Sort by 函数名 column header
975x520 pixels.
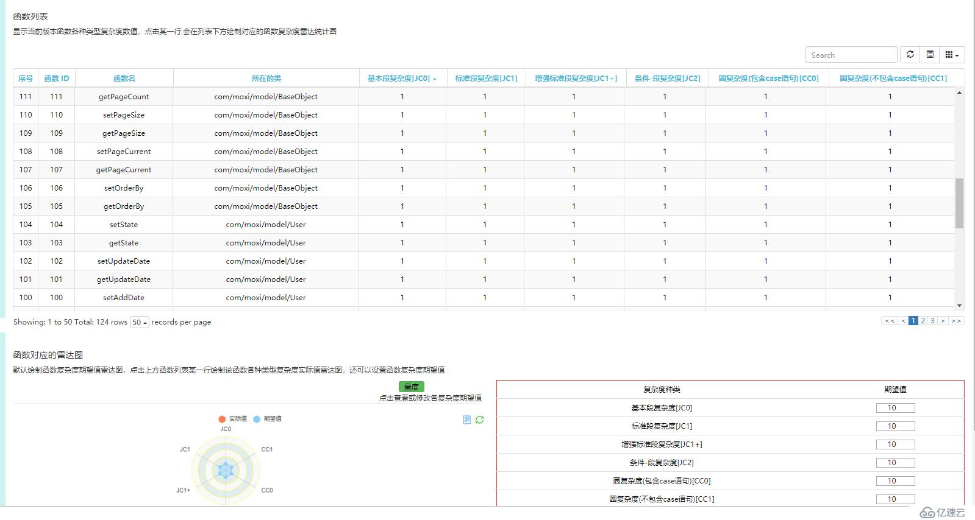click(x=124, y=79)
